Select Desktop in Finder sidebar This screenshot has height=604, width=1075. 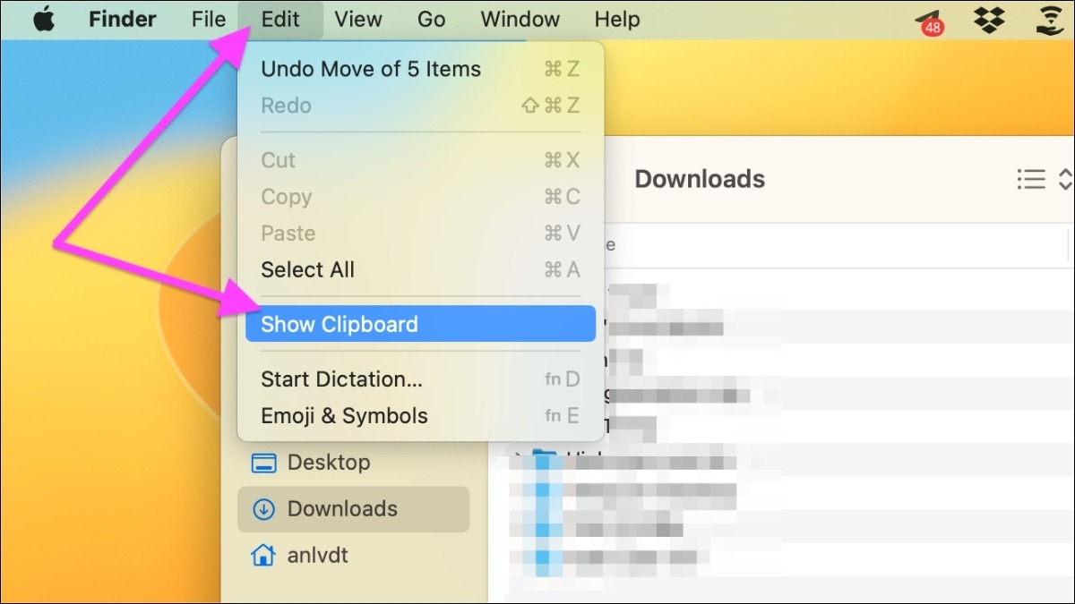coord(353,463)
